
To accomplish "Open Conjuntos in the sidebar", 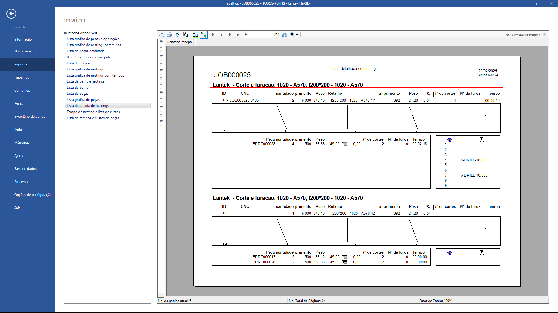I will tap(22, 90).
